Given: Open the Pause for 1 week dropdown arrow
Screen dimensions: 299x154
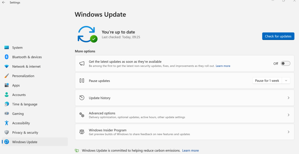Looking at the screenshot, I should 286,80.
